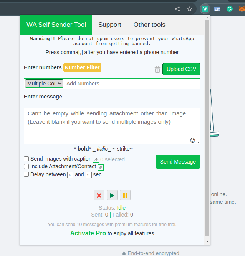Image resolution: width=245 pixels, height=256 pixels.
Task: Click the minimum delay seconds box
Action: (70, 175)
